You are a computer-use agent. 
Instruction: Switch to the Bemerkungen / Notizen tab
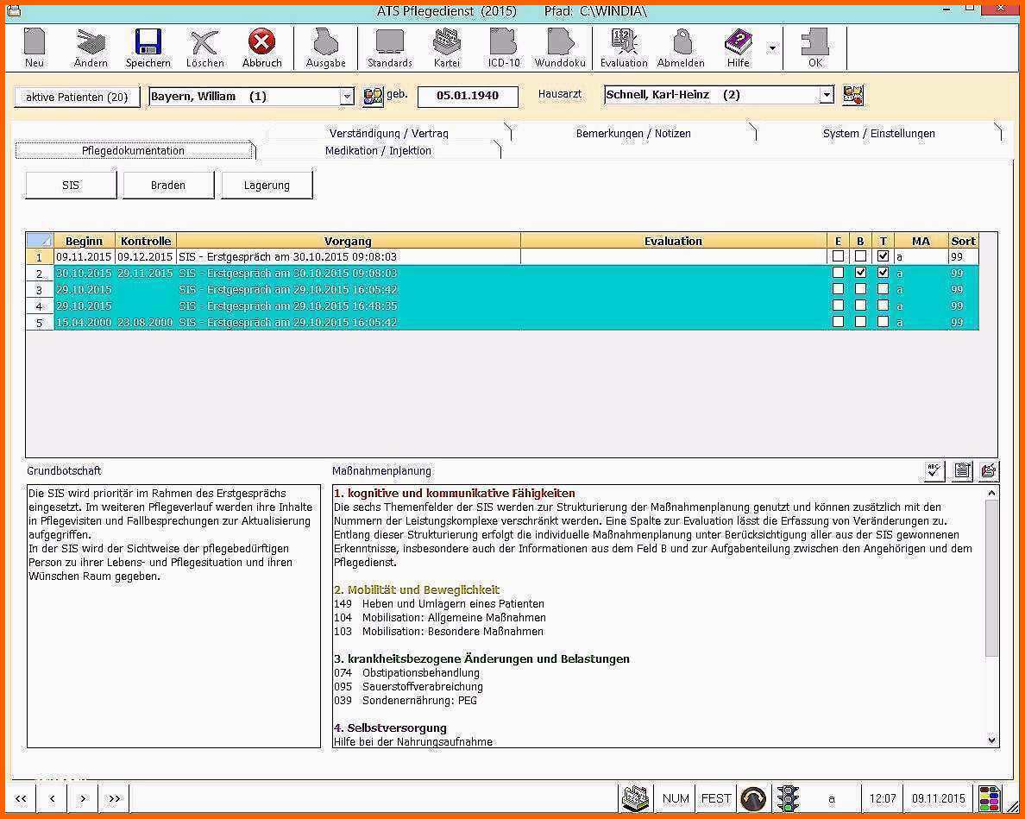(x=632, y=134)
